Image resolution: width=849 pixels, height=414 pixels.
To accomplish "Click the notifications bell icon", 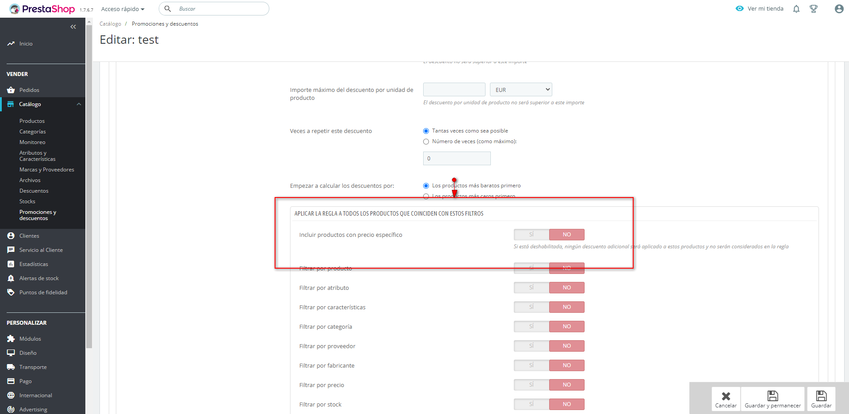I will (796, 9).
